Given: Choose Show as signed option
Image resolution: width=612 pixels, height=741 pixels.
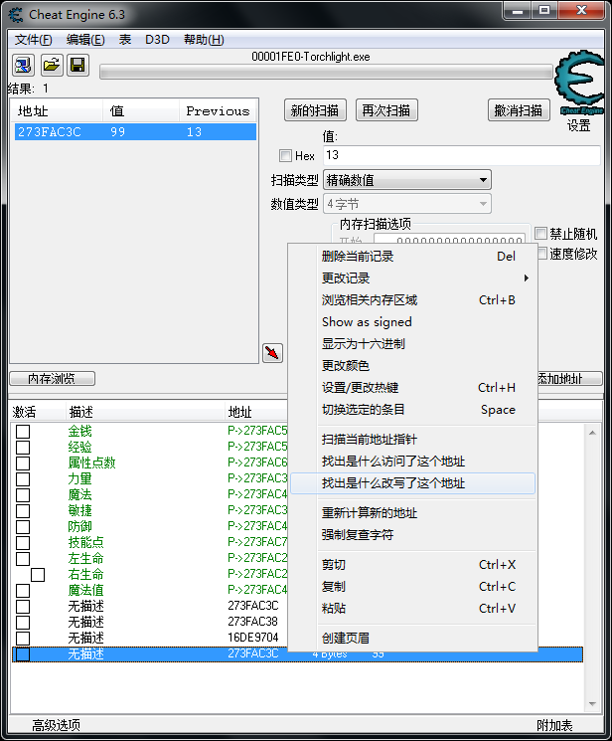Looking at the screenshot, I should (x=412, y=322).
